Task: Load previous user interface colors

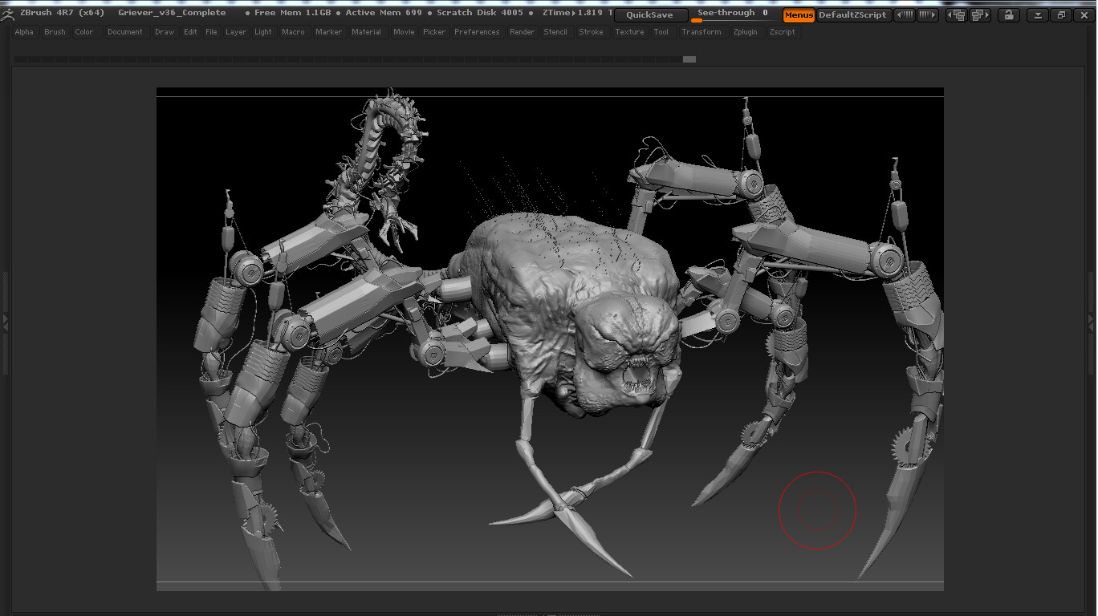Action: click(905, 15)
